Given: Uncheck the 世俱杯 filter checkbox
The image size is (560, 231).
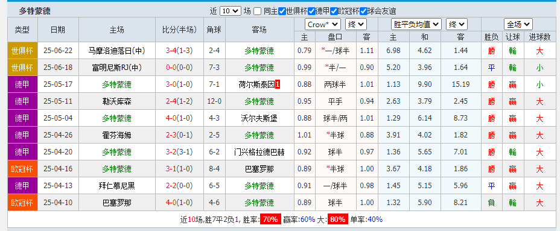Looking at the screenshot, I should pyautogui.click(x=282, y=11).
